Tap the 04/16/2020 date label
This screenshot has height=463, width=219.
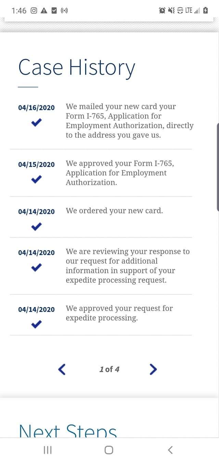pyautogui.click(x=36, y=108)
